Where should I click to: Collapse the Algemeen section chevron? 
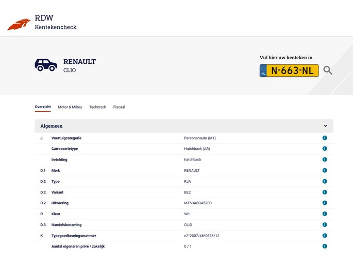pos(325,126)
